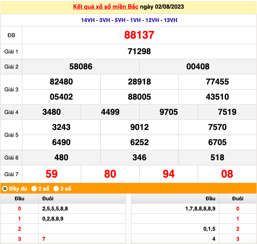Click the red Giải 7 number 94
Screen dimensions: 257x244
(x=169, y=174)
